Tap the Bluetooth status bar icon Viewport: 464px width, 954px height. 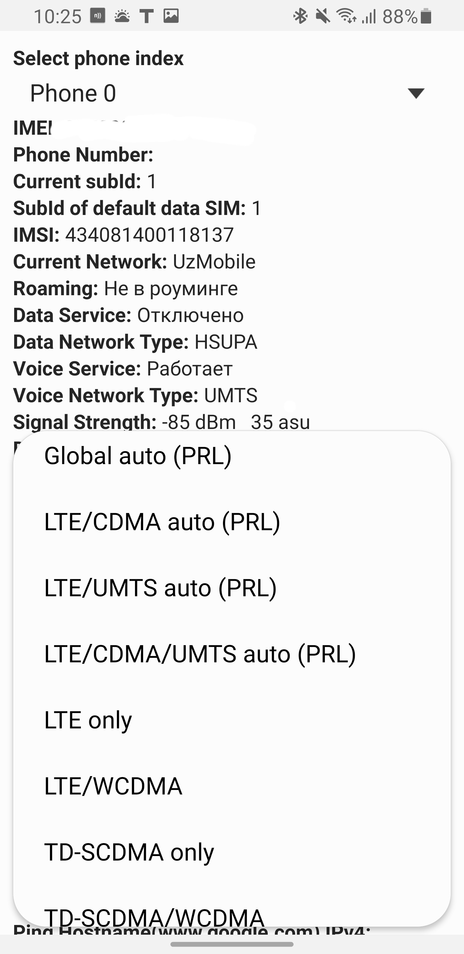tap(300, 16)
